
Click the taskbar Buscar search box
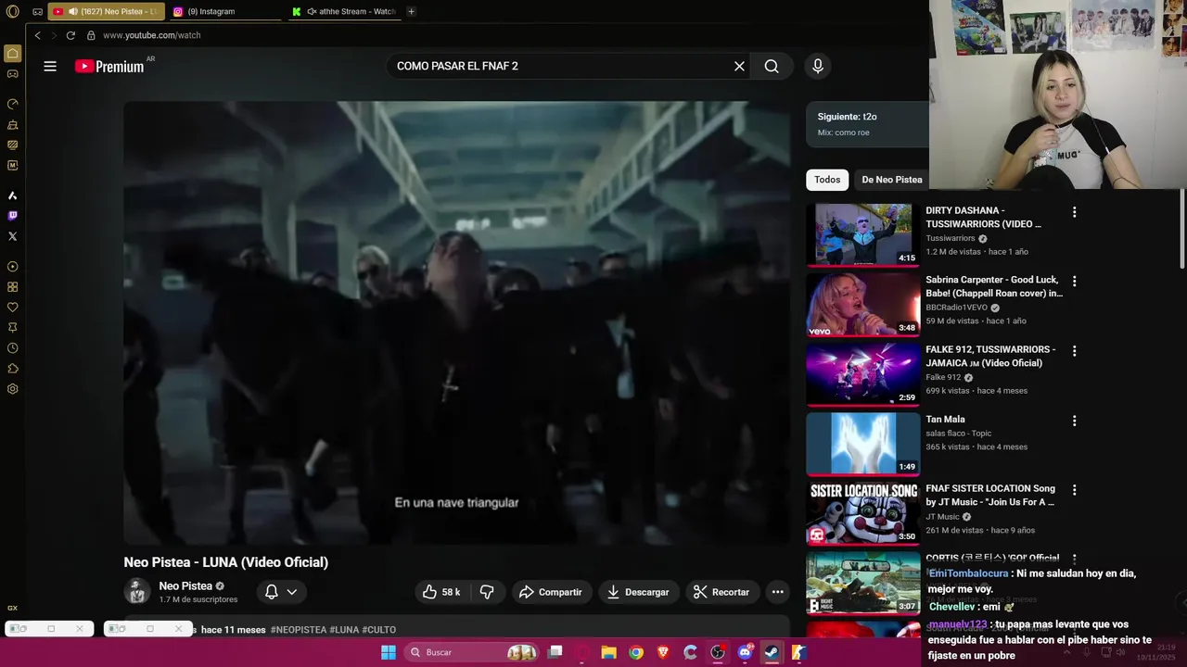point(473,652)
